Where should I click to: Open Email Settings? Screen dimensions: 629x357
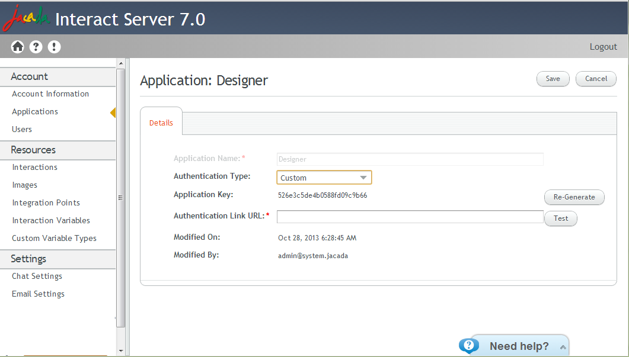tap(38, 294)
